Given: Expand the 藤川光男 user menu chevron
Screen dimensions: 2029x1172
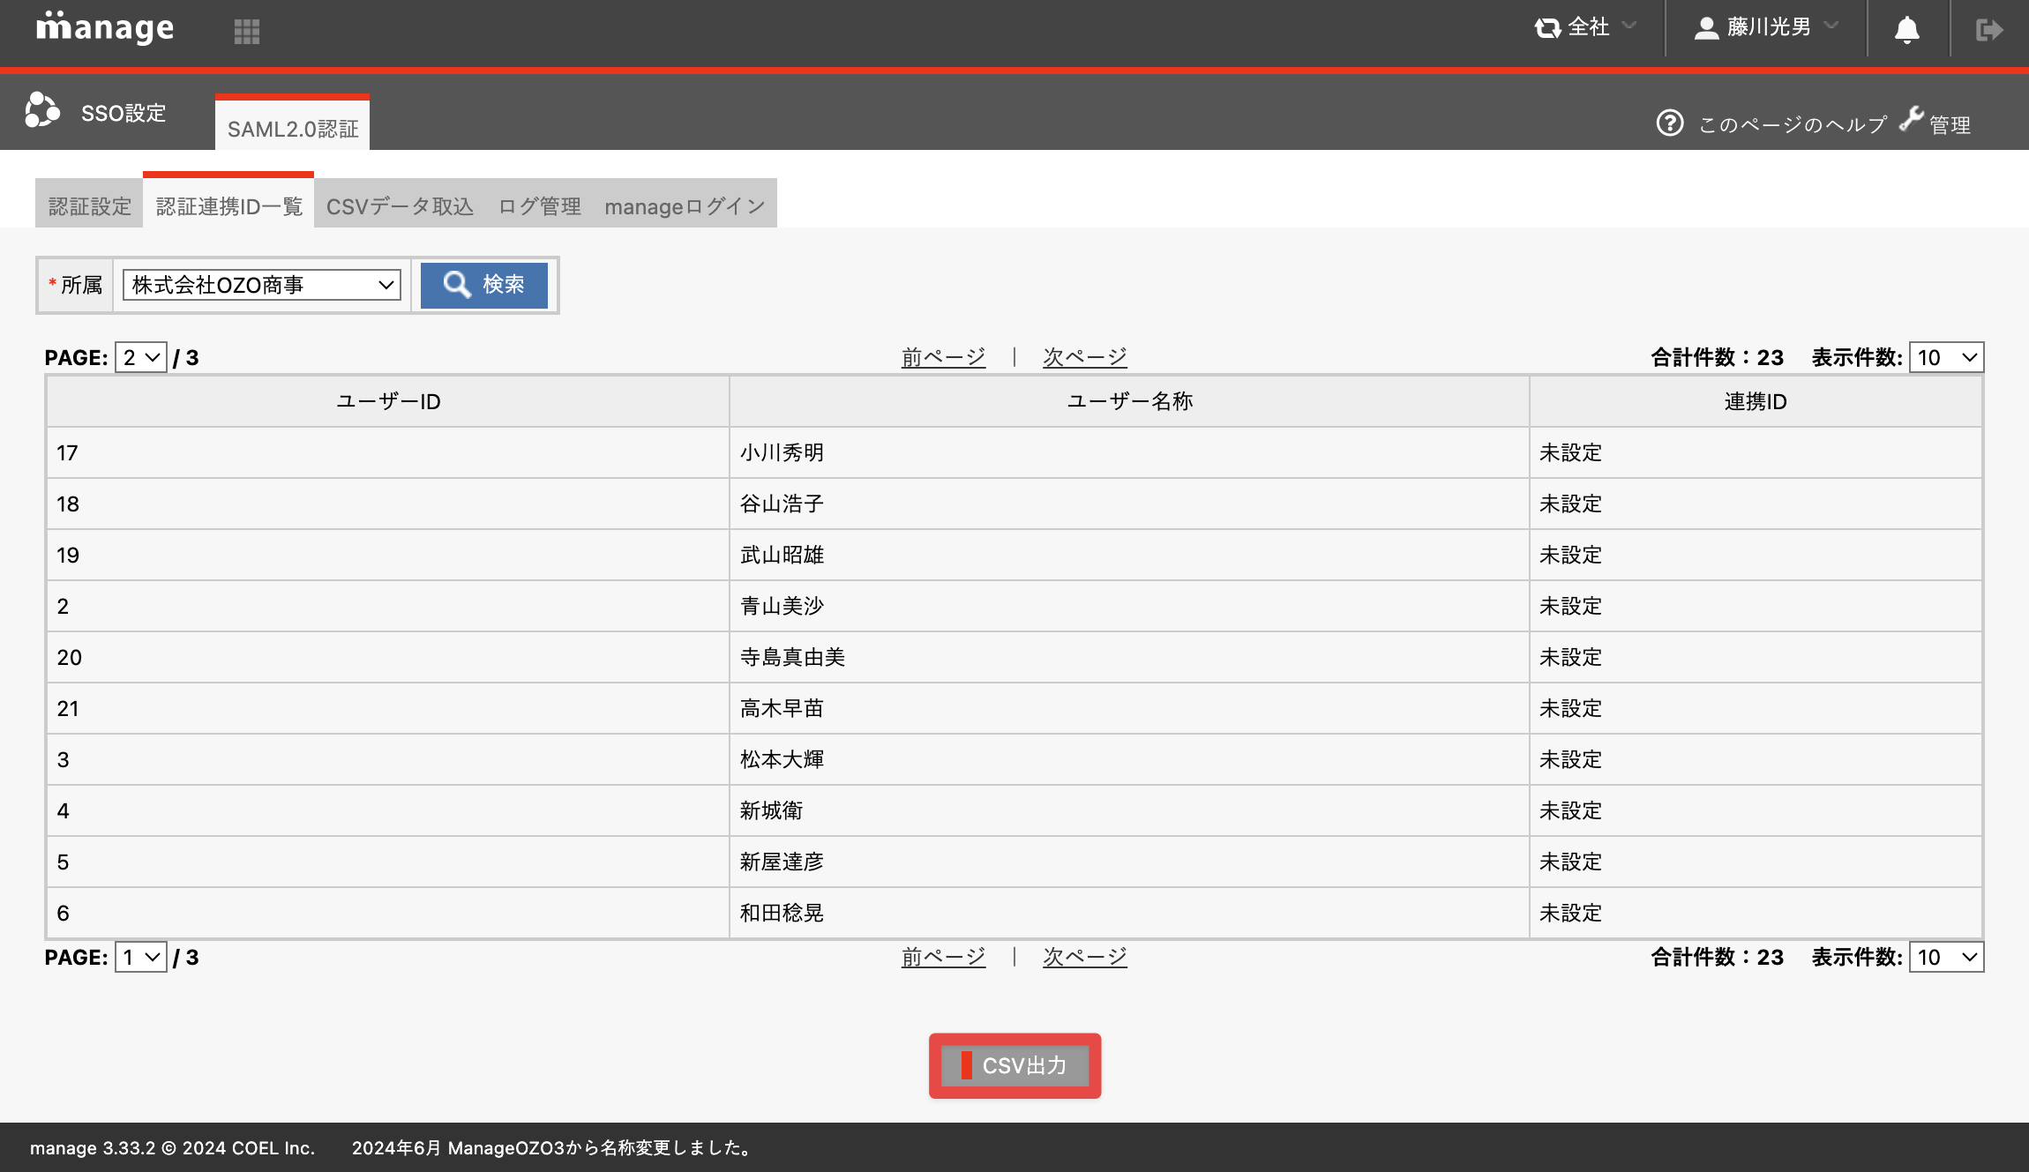Looking at the screenshot, I should coord(1831,26).
